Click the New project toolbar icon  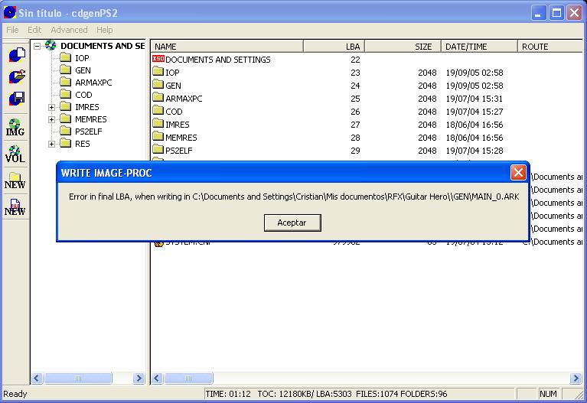coord(15,55)
